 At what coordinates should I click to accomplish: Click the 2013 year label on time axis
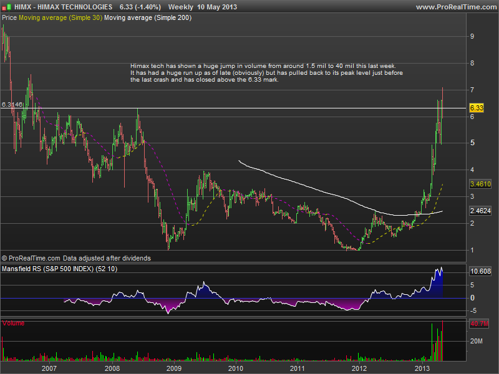coord(422,368)
